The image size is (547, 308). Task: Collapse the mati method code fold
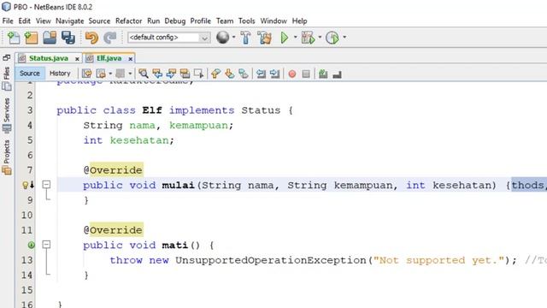(46, 245)
